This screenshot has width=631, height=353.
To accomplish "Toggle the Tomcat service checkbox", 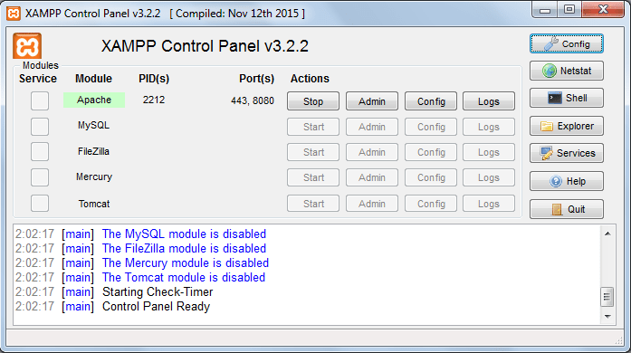I will tap(40, 204).
